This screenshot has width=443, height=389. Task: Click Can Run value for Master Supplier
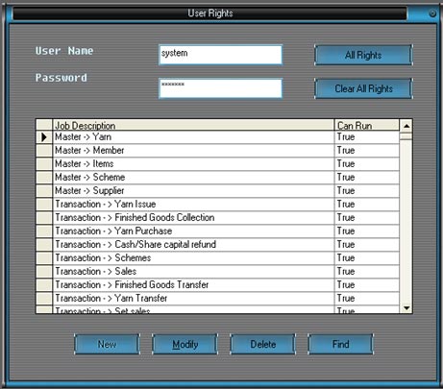pos(367,191)
